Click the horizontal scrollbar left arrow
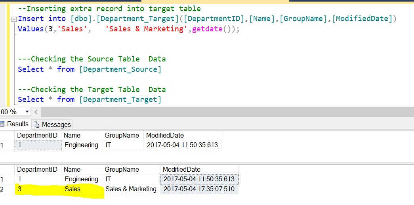Viewport: 414px width, 205px height. [x=36, y=112]
